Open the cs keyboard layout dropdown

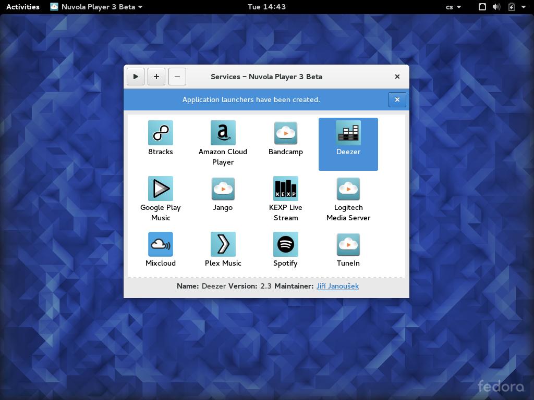click(453, 7)
